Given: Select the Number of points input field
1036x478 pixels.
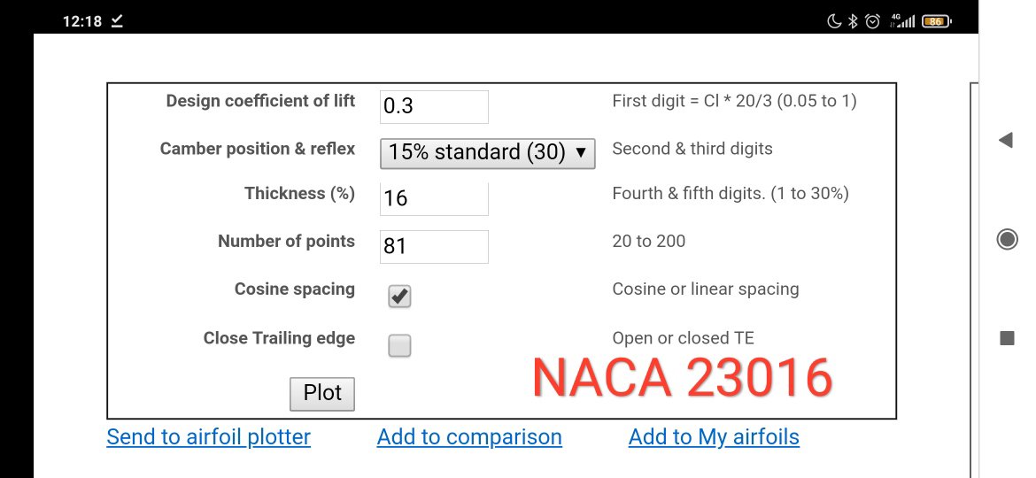Looking at the screenshot, I should [434, 246].
